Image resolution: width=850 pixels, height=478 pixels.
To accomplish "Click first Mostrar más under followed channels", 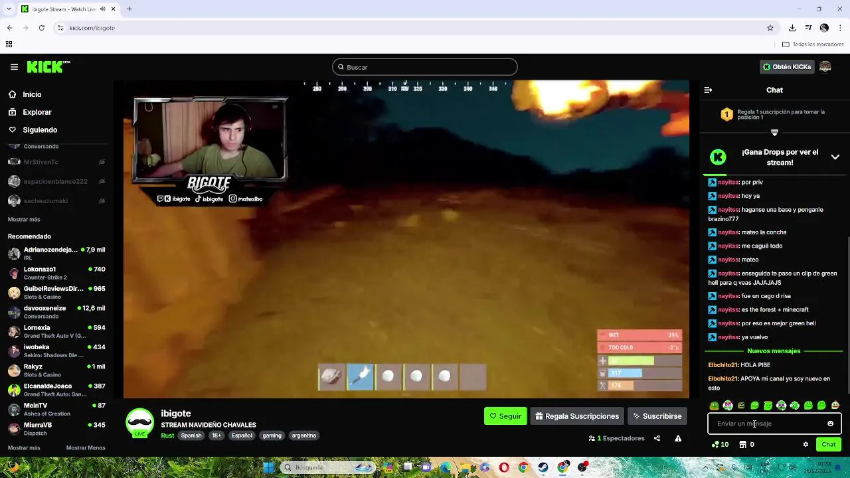I will point(24,219).
